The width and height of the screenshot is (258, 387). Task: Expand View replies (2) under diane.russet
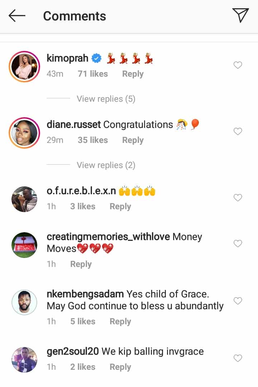(x=106, y=165)
